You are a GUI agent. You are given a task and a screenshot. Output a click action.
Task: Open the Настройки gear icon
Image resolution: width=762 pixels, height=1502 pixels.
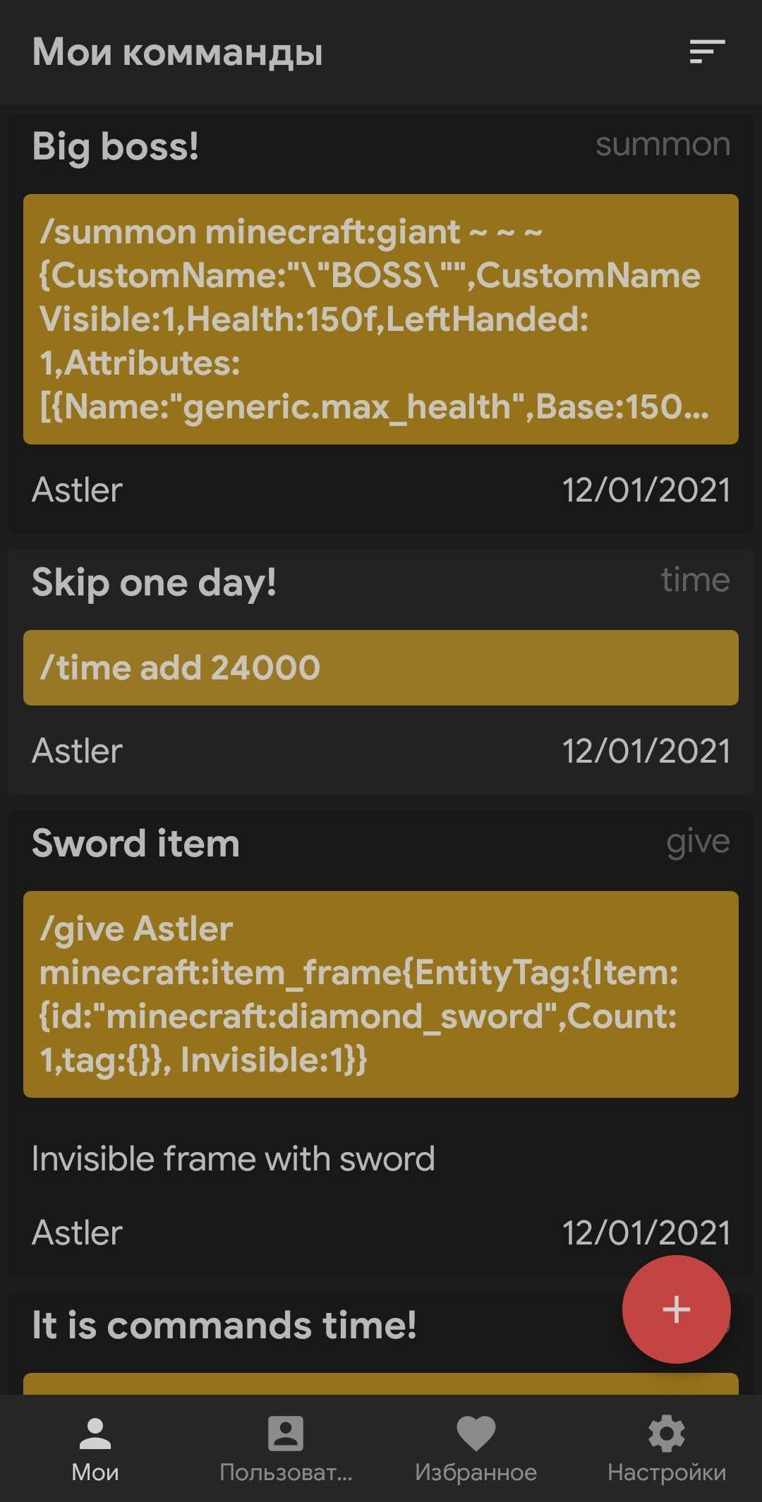tap(667, 1434)
